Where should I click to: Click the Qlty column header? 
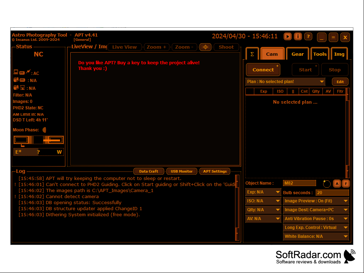(316, 92)
